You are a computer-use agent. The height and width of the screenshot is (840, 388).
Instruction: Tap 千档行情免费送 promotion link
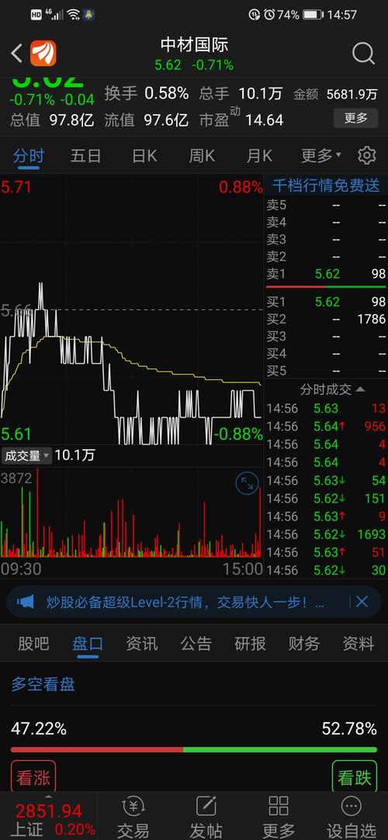[326, 186]
